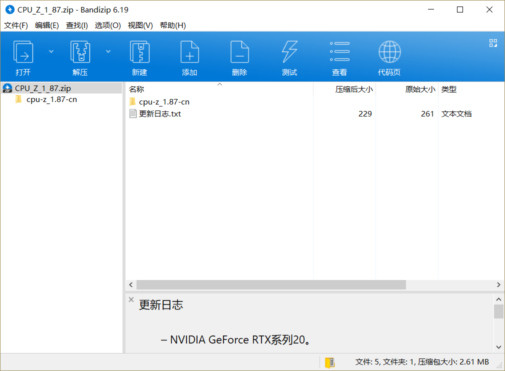The width and height of the screenshot is (505, 371).
Task: Click the yellow archive icon in status bar
Action: tap(329, 362)
